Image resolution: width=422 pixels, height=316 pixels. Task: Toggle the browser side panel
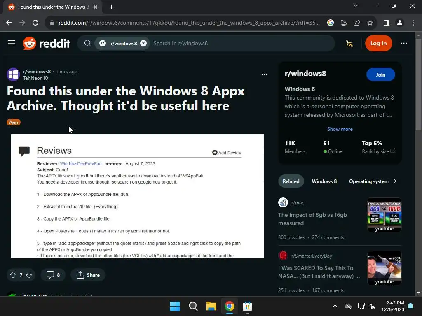(387, 23)
